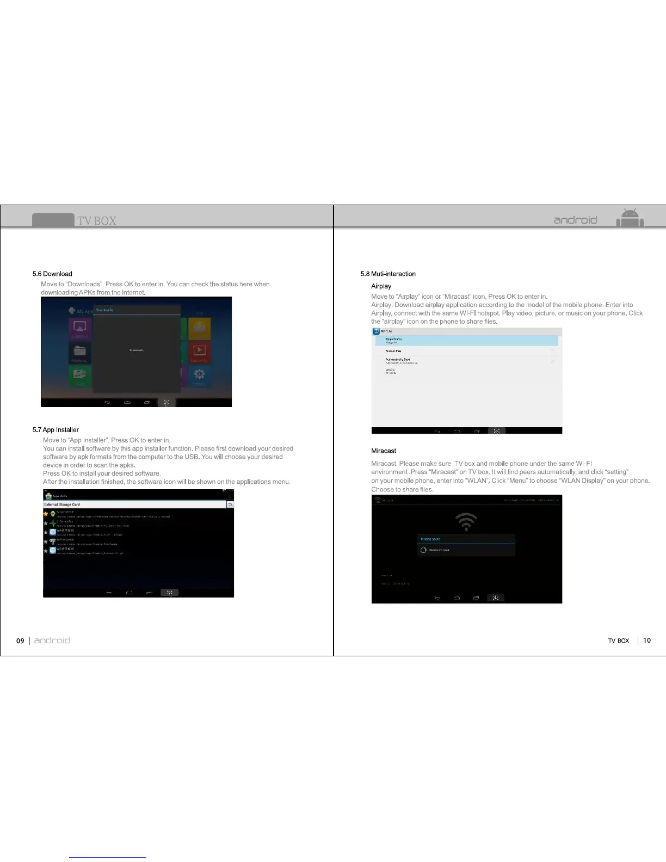The width and height of the screenshot is (666, 862).
Task: Click the '5.7 App Installer' heading
Action: 55,430
